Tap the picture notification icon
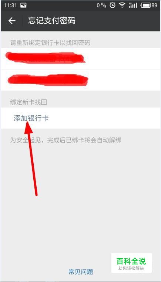This screenshot has width=161, height=282. pyautogui.click(x=23, y=6)
